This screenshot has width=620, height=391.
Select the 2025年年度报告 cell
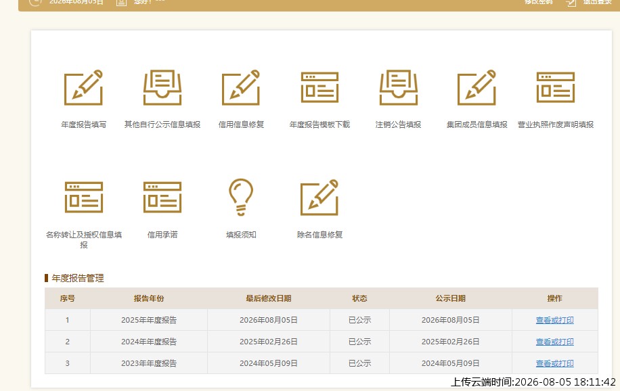(x=149, y=320)
